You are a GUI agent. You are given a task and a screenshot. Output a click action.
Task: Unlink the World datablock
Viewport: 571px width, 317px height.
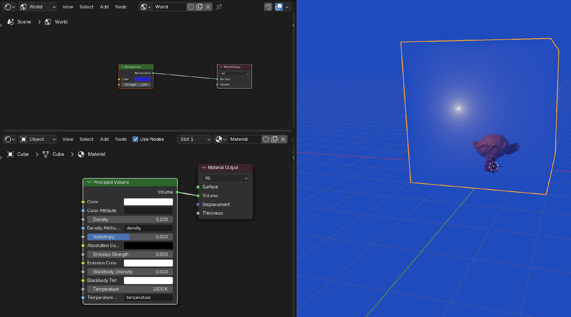[208, 7]
